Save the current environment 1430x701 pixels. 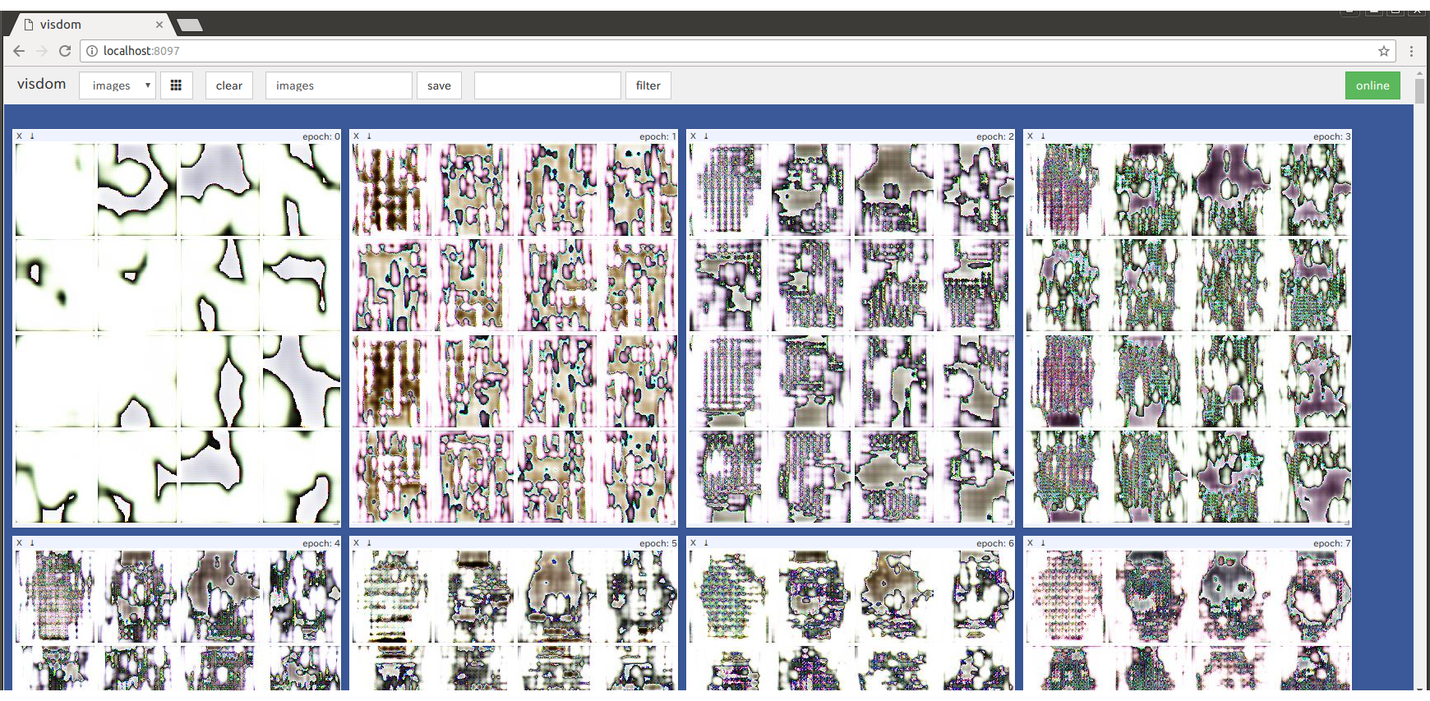pos(439,85)
